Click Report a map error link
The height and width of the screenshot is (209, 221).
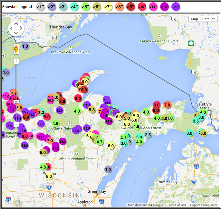pos(204,205)
